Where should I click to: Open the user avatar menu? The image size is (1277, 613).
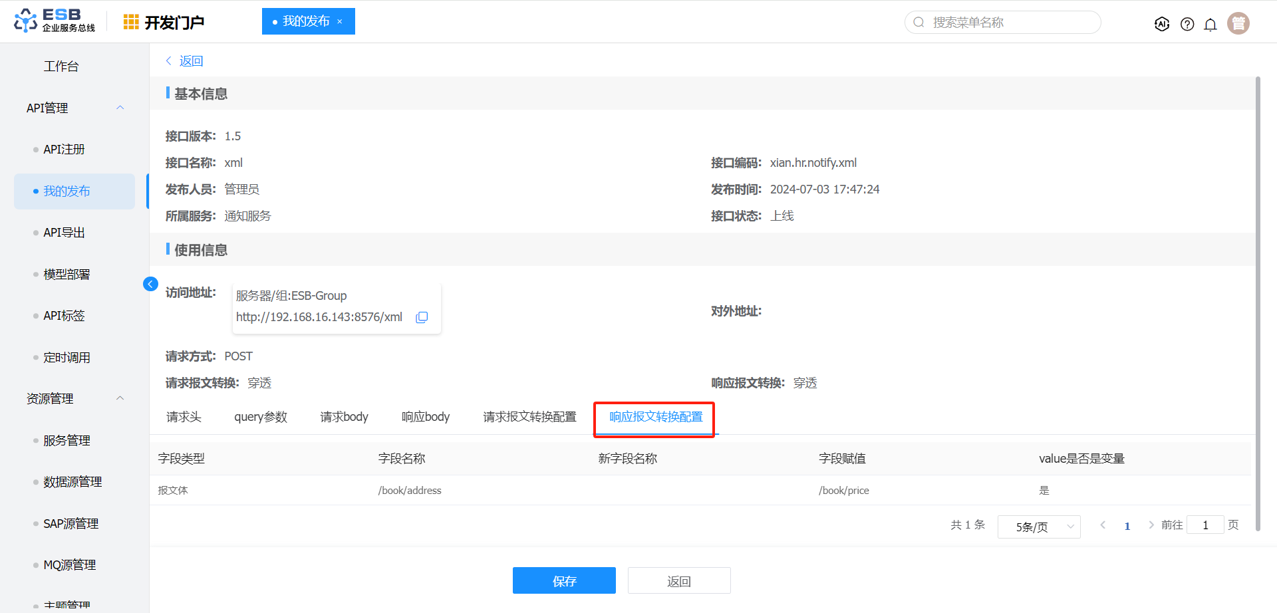pos(1238,23)
